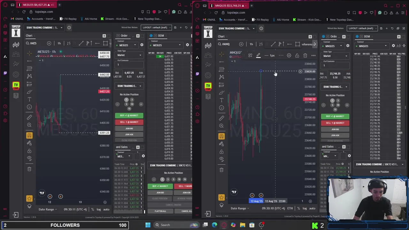This screenshot has height=230, width=409.
Task: Click line color pencil in drawing toolbar
Action: [258, 56]
